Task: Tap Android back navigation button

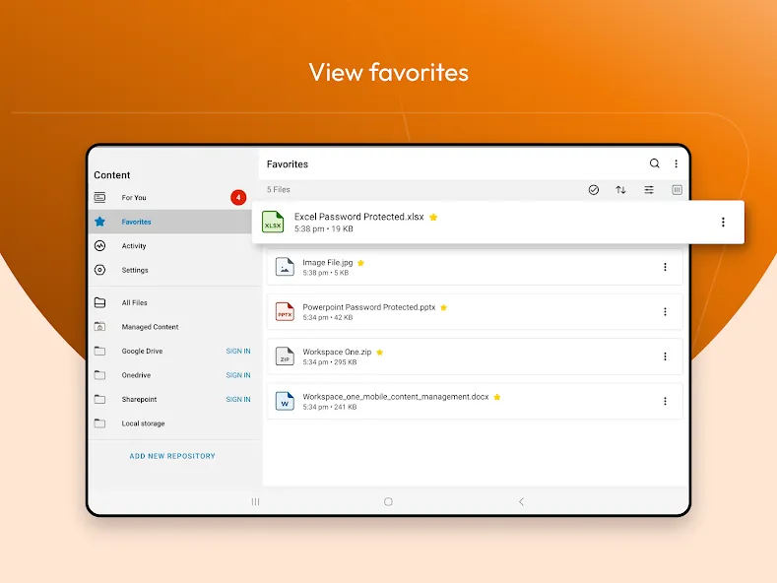Action: coord(521,501)
